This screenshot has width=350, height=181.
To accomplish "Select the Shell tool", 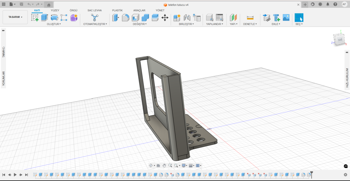I will pyautogui.click(x=135, y=18).
